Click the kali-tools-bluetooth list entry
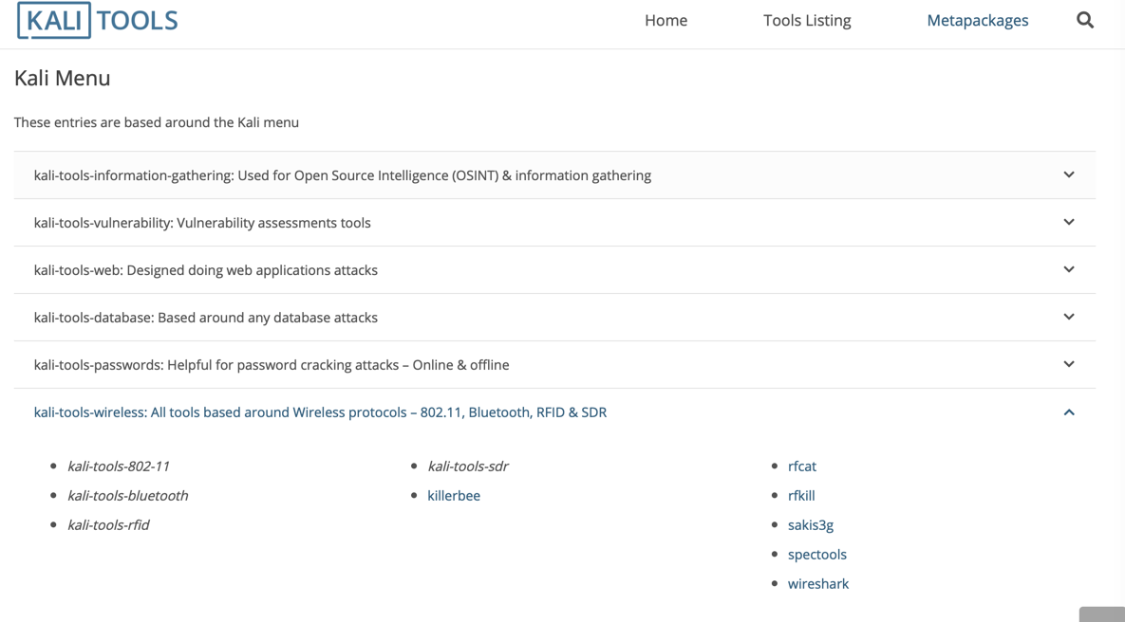The image size is (1125, 622). click(128, 496)
